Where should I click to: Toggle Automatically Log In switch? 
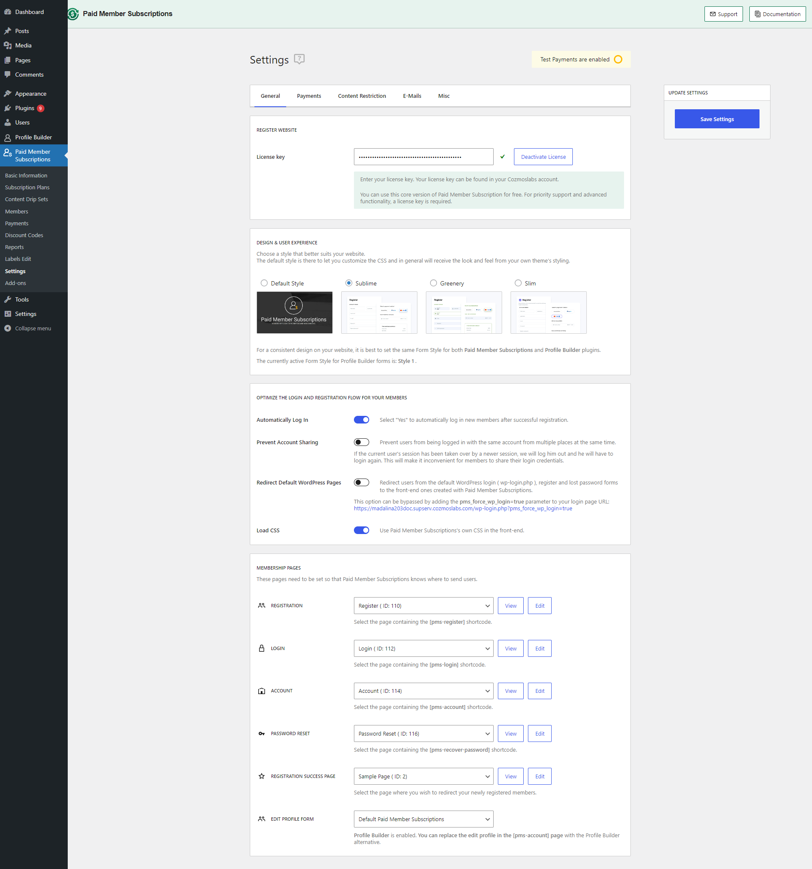click(x=362, y=420)
